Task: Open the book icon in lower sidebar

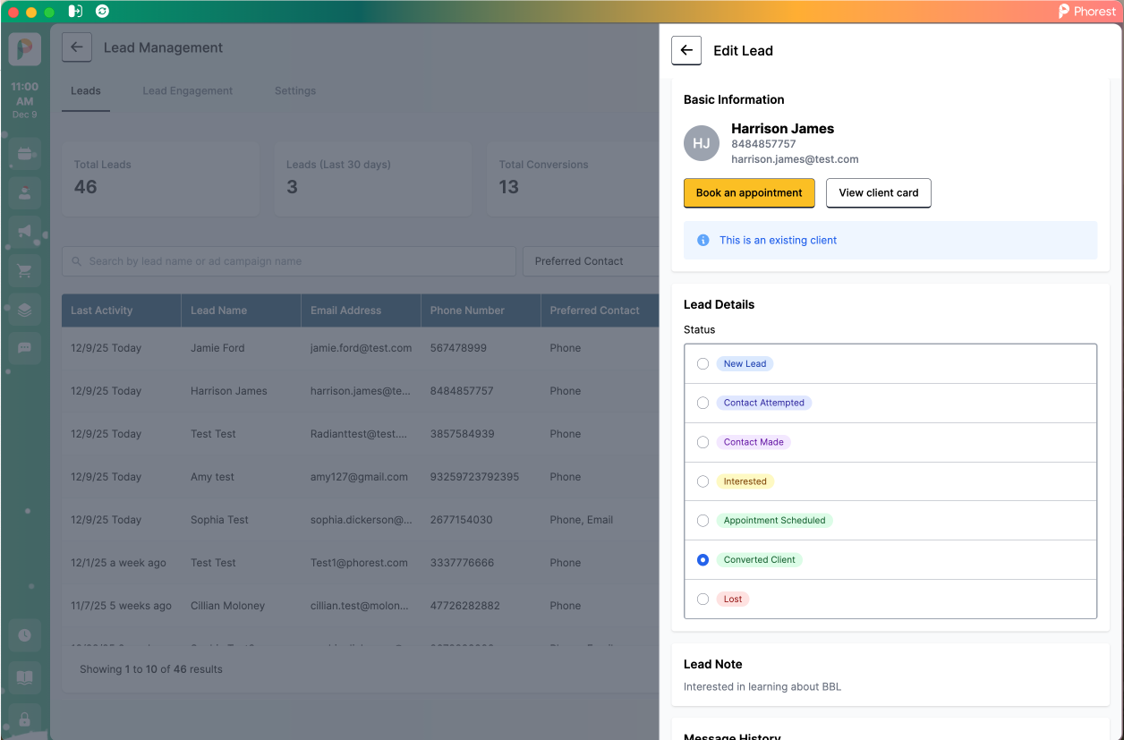Action: click(x=24, y=677)
